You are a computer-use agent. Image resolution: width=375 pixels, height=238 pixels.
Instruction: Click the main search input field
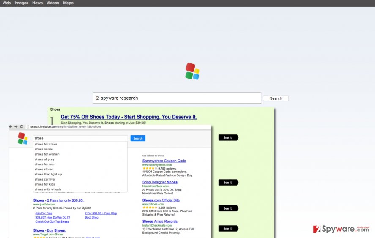(x=177, y=98)
